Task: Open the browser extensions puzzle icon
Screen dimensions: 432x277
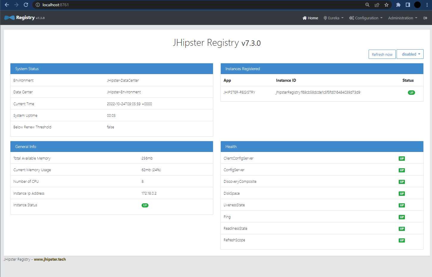Action: (x=398, y=5)
